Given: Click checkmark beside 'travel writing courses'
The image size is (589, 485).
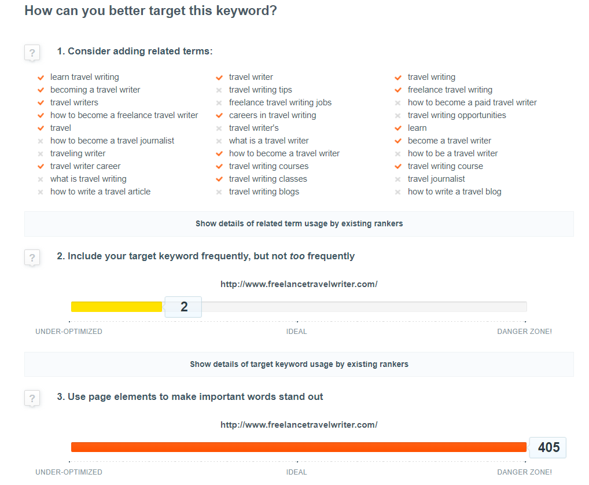Looking at the screenshot, I should [219, 167].
